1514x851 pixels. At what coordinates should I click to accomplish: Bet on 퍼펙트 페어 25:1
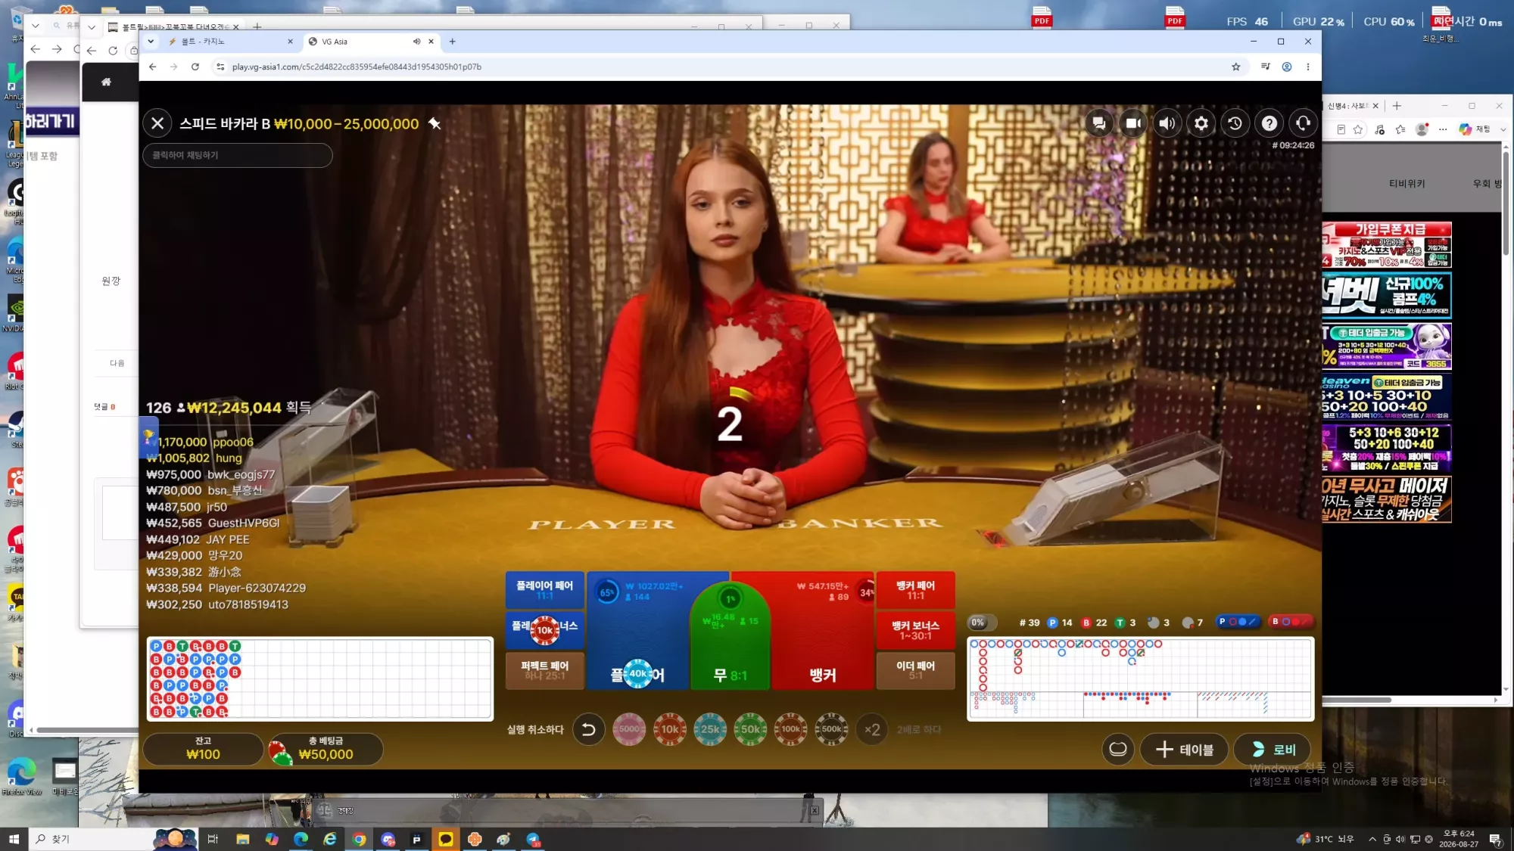[544, 670]
